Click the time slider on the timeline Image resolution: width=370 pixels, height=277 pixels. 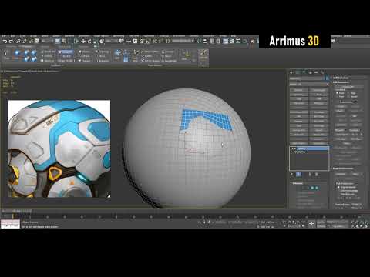[16, 211]
